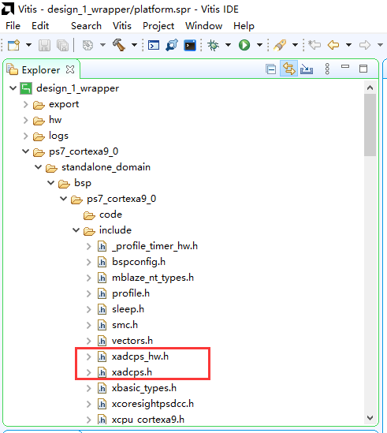Screen dimensions: 387x433
Task: Open the XSCT Console toolbar icon
Action: coord(154,45)
